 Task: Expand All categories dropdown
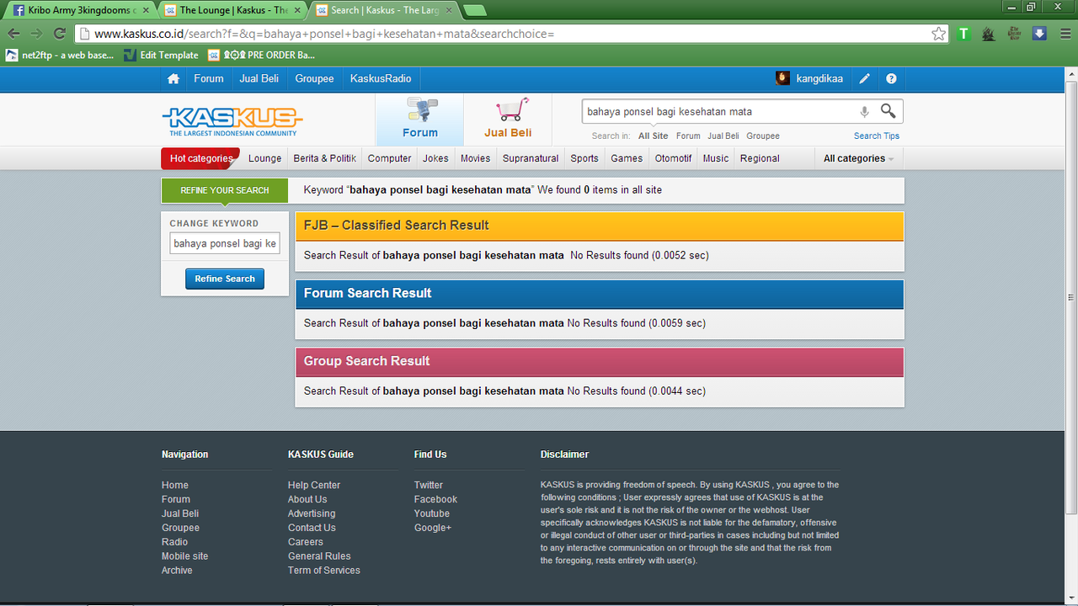(x=859, y=158)
